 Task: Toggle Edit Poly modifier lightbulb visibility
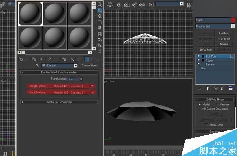pos(199,56)
